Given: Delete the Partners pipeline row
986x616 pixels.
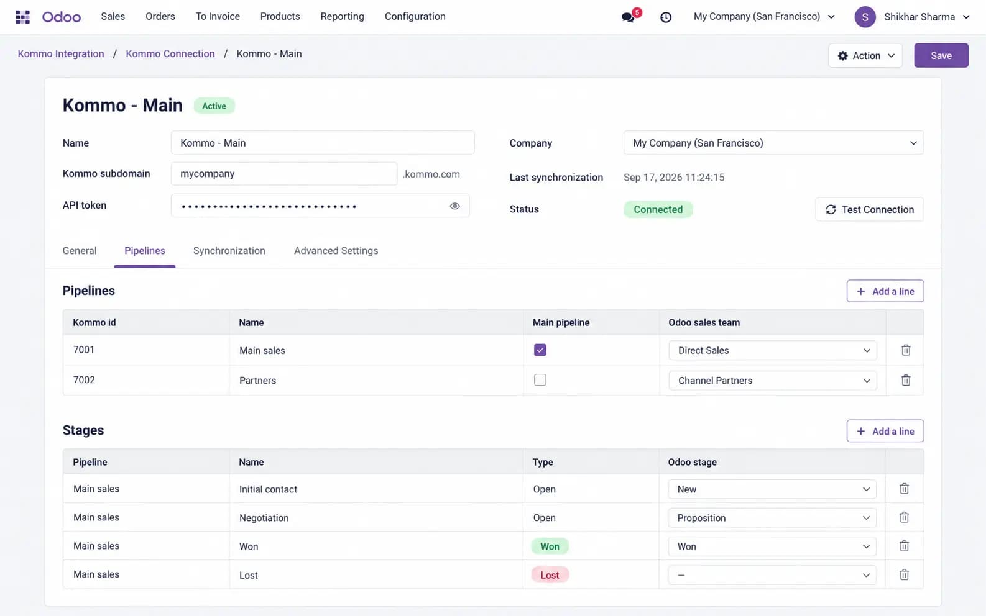Looking at the screenshot, I should (906, 380).
